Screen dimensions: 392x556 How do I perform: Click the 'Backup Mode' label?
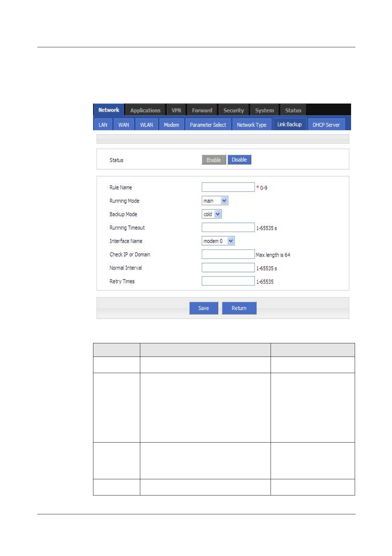(123, 214)
